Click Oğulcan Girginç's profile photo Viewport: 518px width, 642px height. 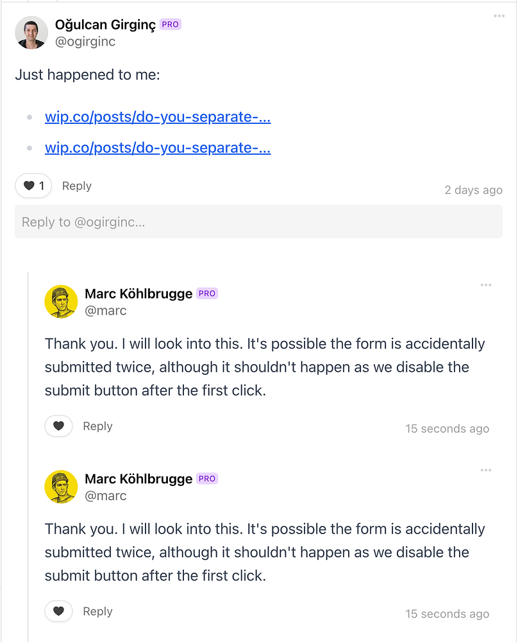pos(31,33)
